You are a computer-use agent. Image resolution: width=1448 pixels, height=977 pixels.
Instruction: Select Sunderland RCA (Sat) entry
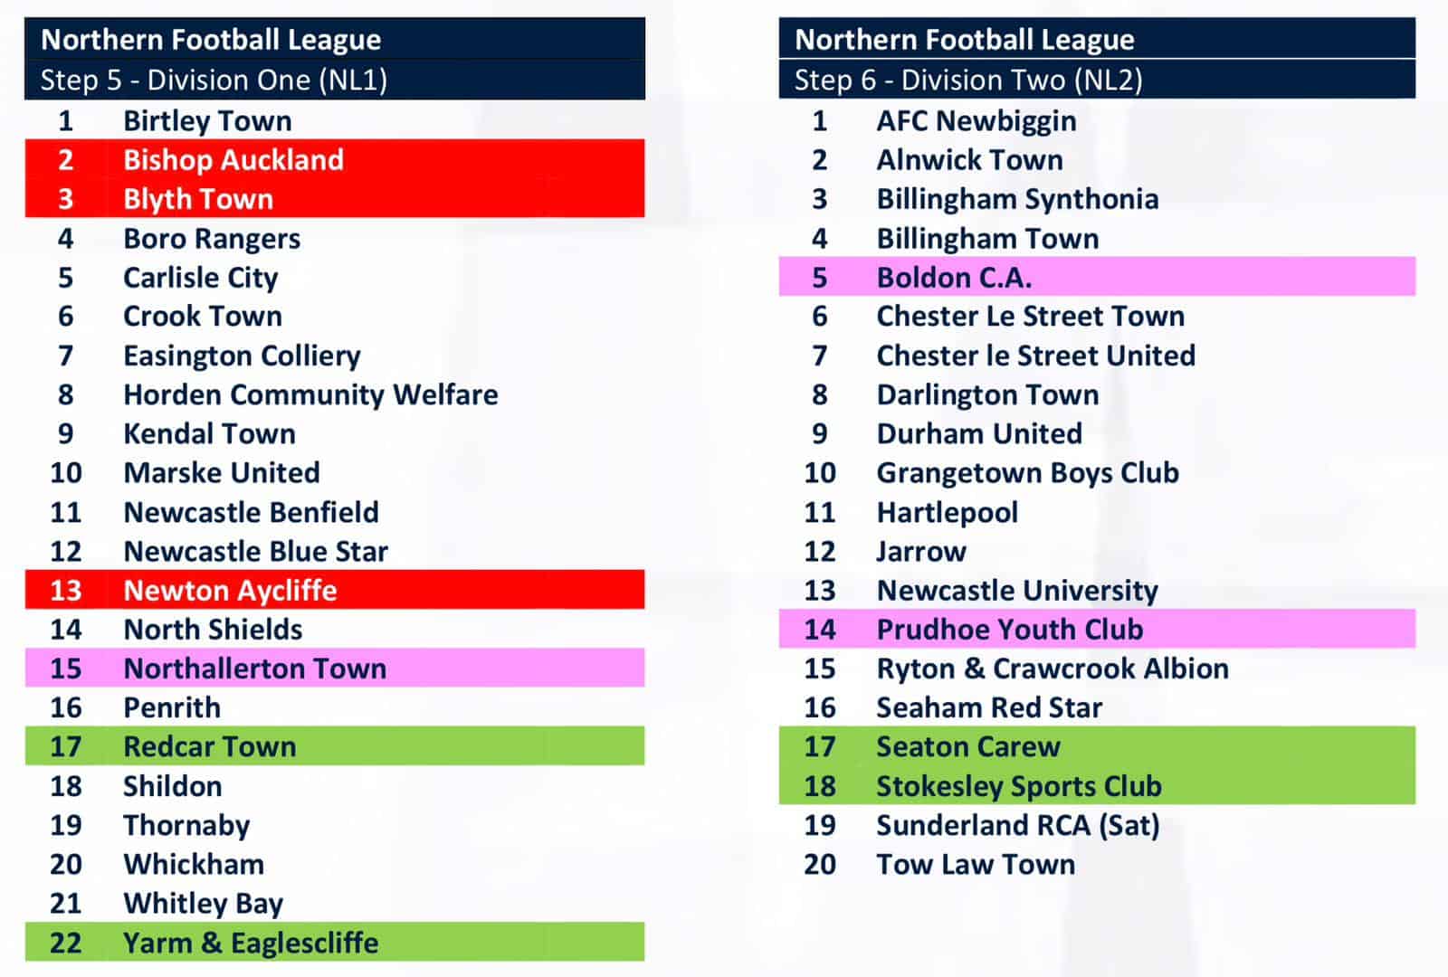coord(1018,825)
